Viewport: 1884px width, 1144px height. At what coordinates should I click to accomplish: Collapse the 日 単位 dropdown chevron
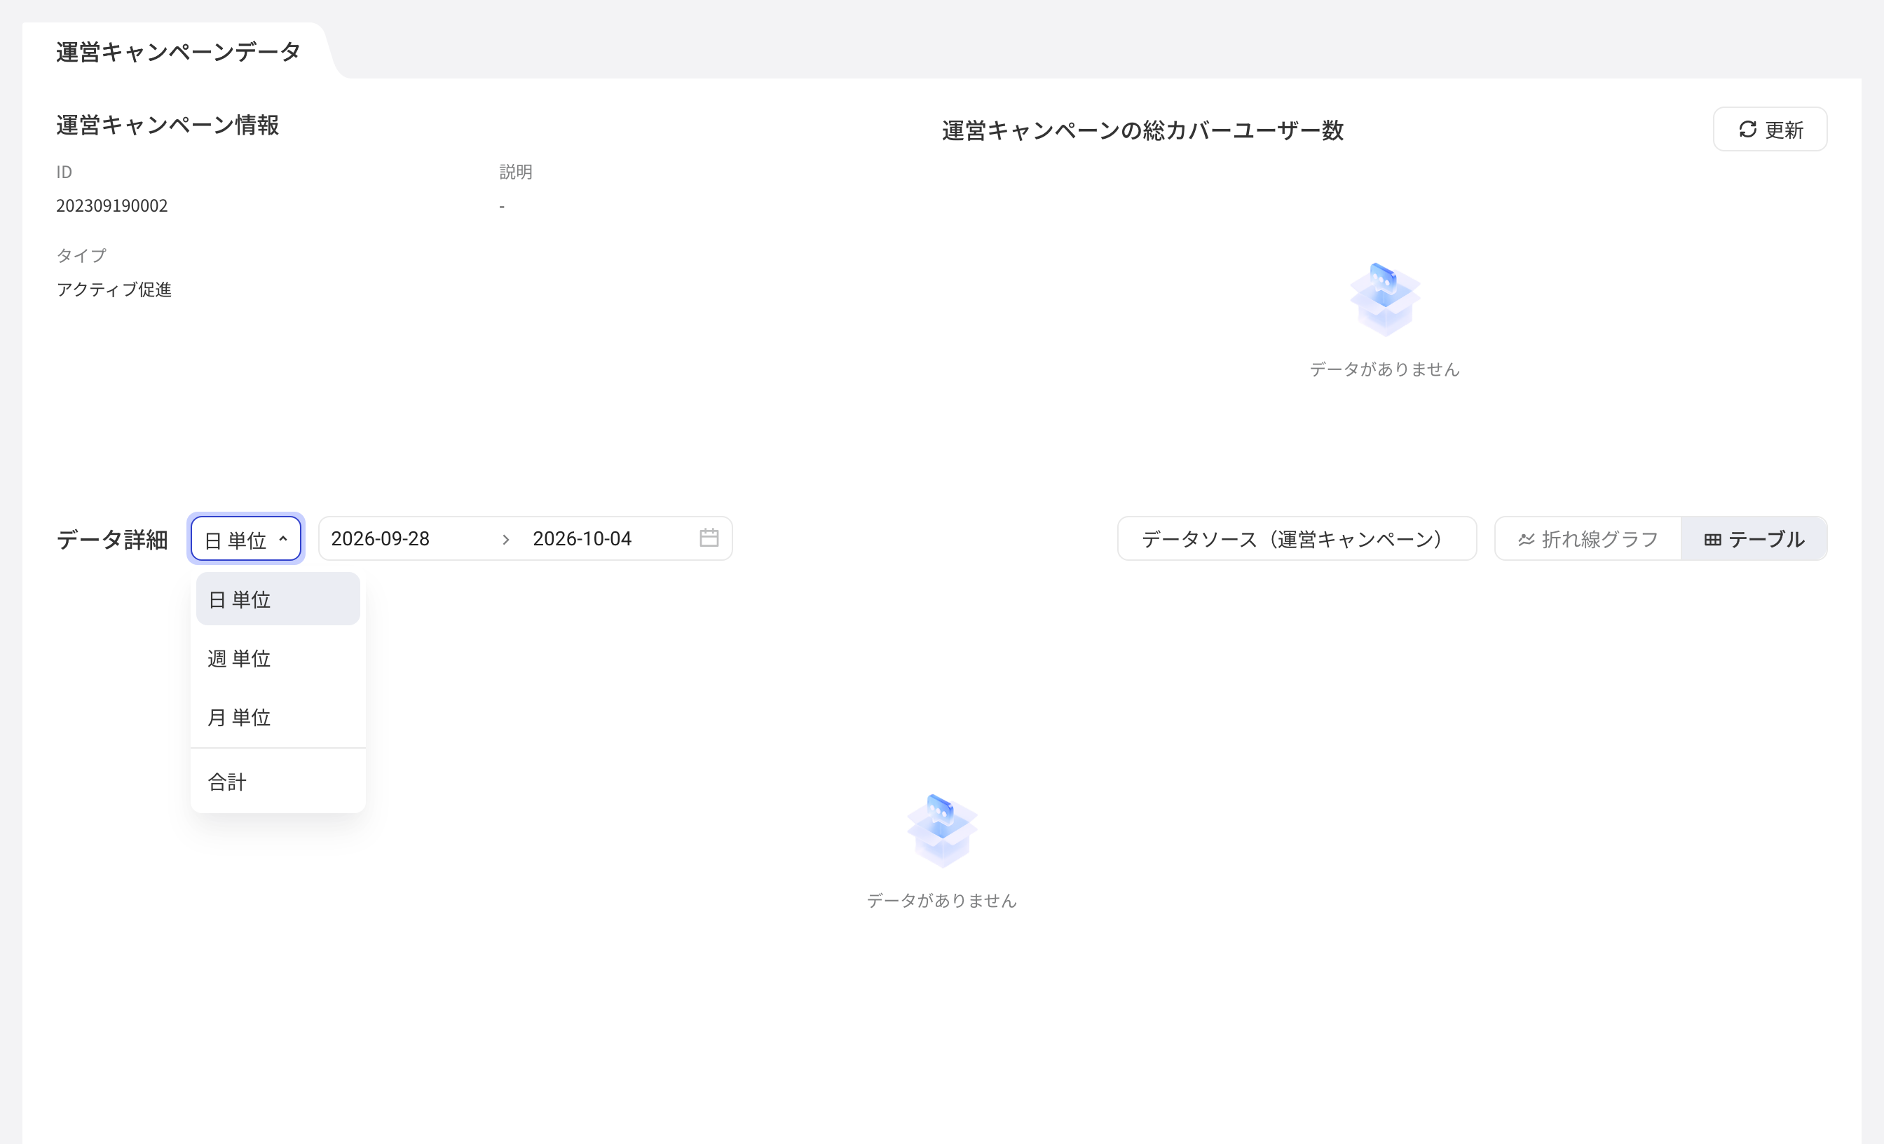(283, 538)
